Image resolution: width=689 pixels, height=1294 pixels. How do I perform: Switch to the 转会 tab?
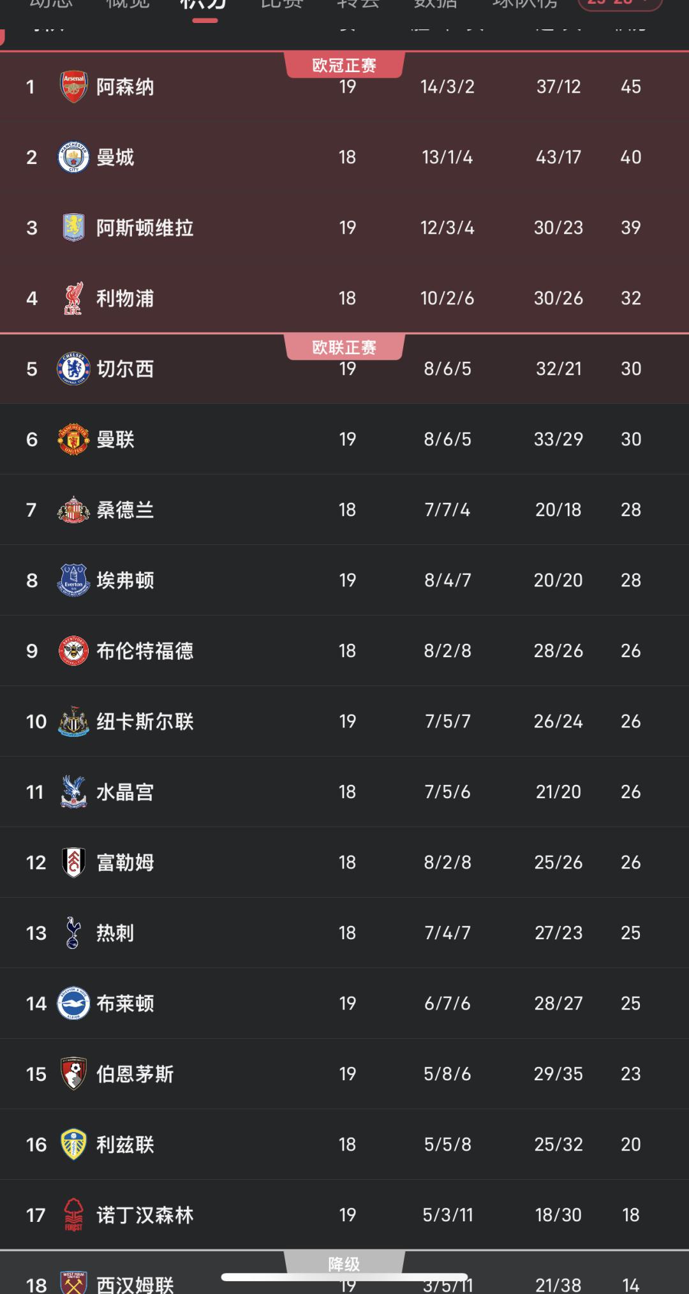pyautogui.click(x=358, y=5)
